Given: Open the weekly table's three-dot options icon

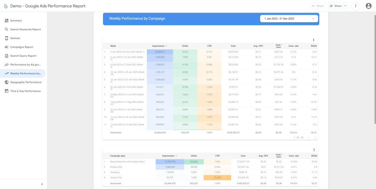Looking at the screenshot, I should pyautogui.click(x=314, y=39).
